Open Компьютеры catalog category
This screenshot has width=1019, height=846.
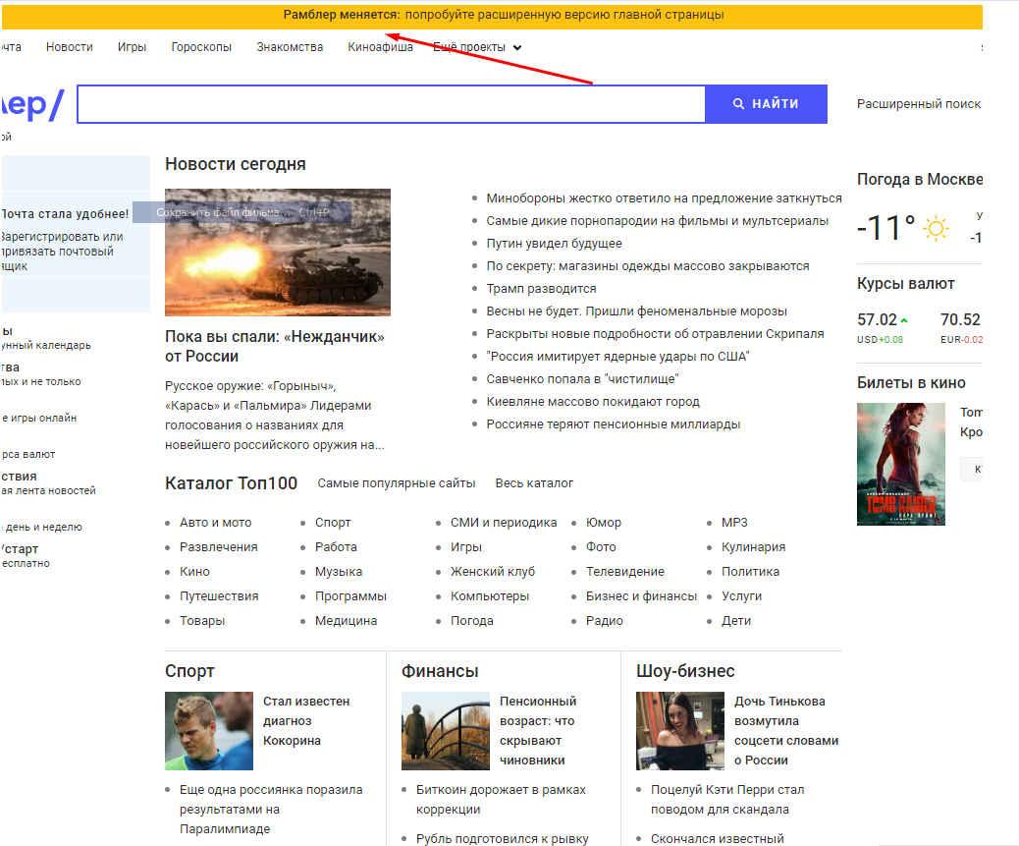point(490,596)
